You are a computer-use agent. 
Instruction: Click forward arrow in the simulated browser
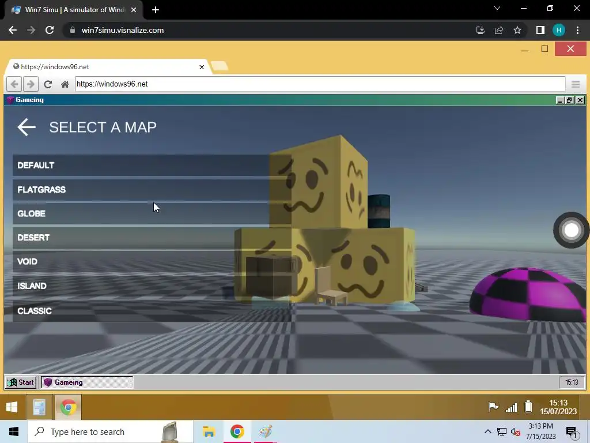pos(31,84)
